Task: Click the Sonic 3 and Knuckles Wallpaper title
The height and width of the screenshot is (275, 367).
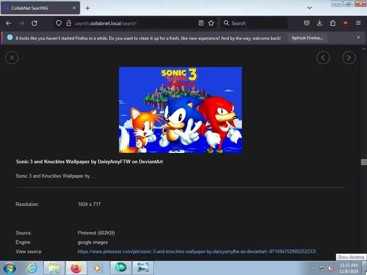Action: point(89,161)
